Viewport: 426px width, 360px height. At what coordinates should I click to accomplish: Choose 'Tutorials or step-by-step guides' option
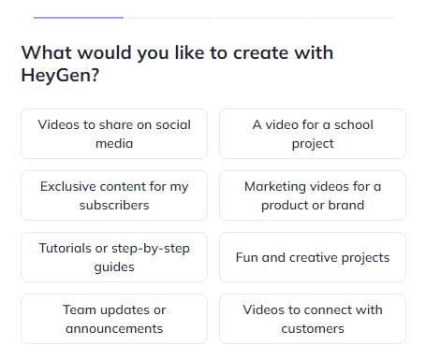coord(114,257)
